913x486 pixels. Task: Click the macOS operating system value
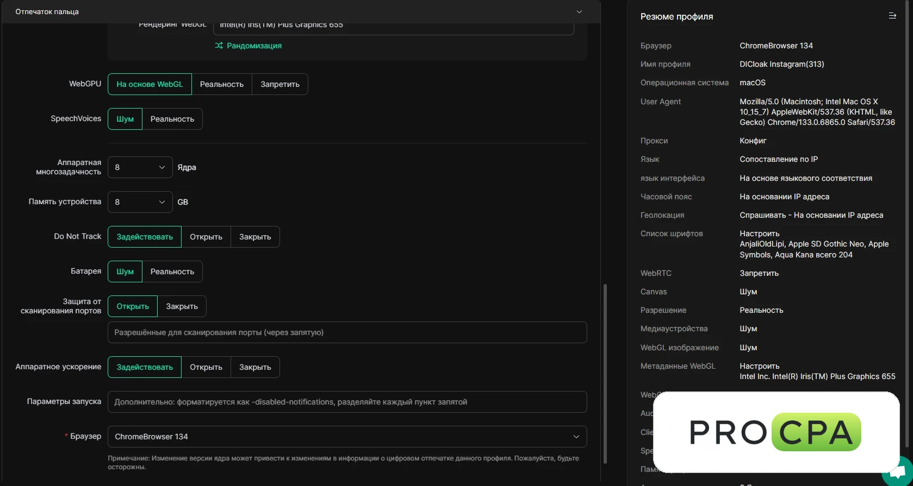click(753, 83)
